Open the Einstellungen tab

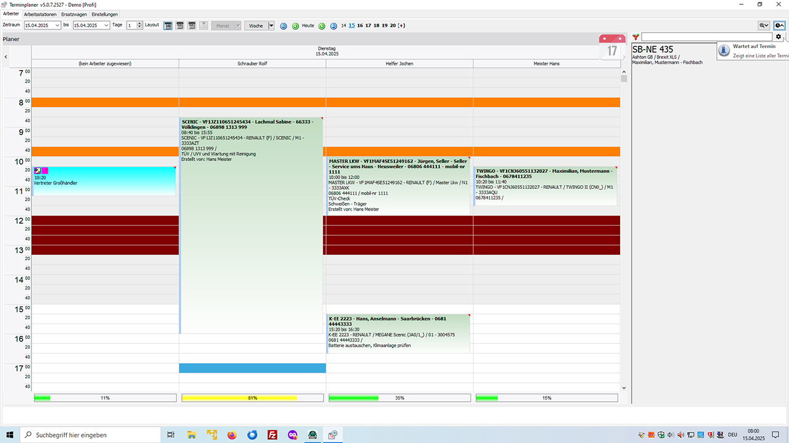click(105, 14)
